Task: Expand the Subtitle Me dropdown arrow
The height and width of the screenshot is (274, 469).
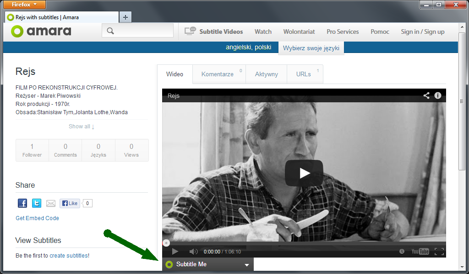Action: coord(247,265)
